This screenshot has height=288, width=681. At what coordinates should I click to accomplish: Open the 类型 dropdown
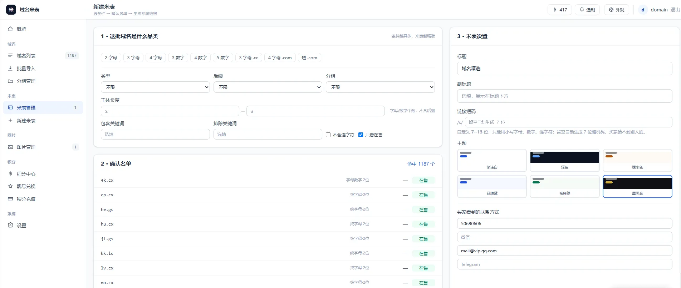(155, 87)
